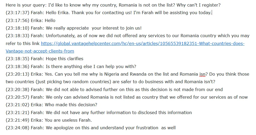Click the word 'Nigeria' in Erika's message
This screenshot has height=135, width=256.
[x=112, y=74]
